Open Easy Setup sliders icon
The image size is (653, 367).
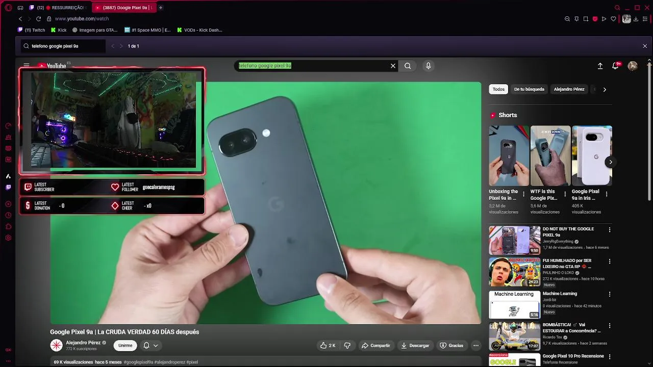point(645,19)
